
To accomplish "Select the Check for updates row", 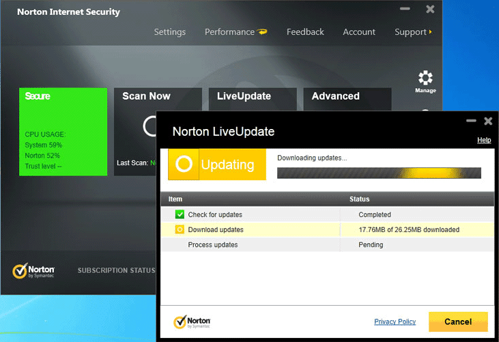I will 328,214.
